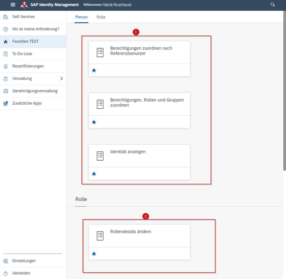Click the question mark icon for Anforderung

pos(6,29)
